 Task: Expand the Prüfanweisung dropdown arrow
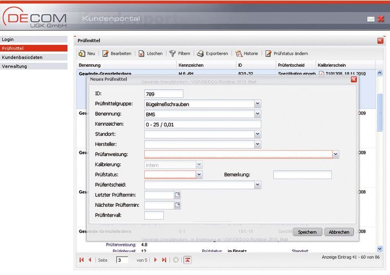click(335, 154)
